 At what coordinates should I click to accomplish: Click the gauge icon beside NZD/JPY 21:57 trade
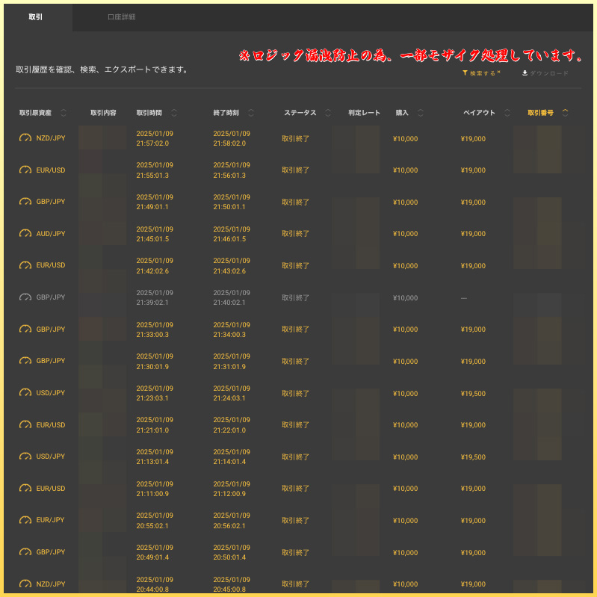pos(25,138)
